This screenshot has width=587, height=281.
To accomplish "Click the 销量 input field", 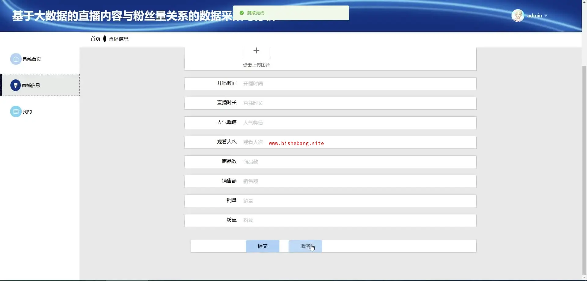I will [x=358, y=201].
